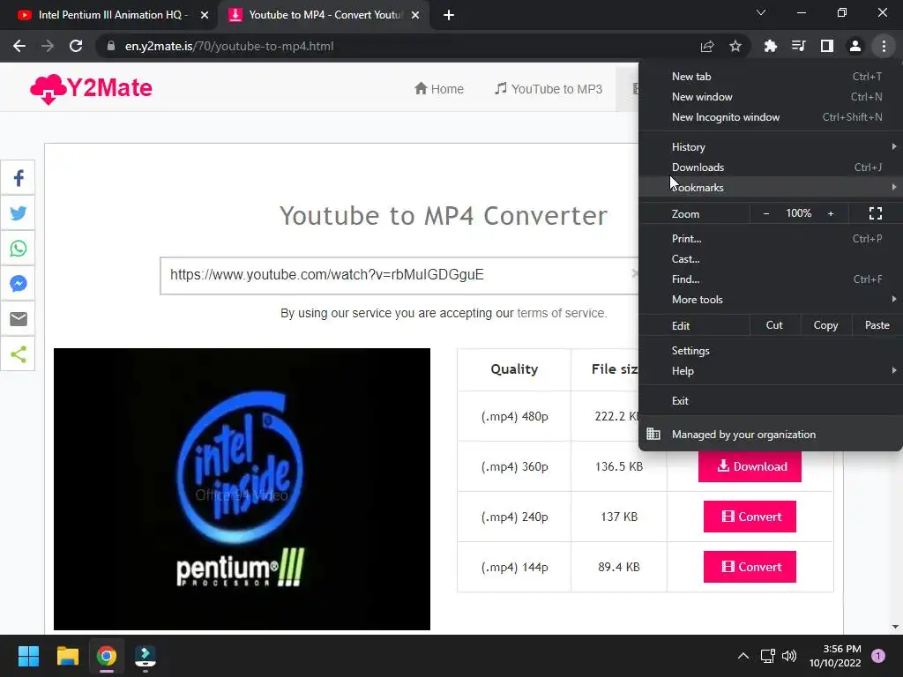Click the video editor taskbar icon
Screen dimensions: 903x677
[146, 656]
